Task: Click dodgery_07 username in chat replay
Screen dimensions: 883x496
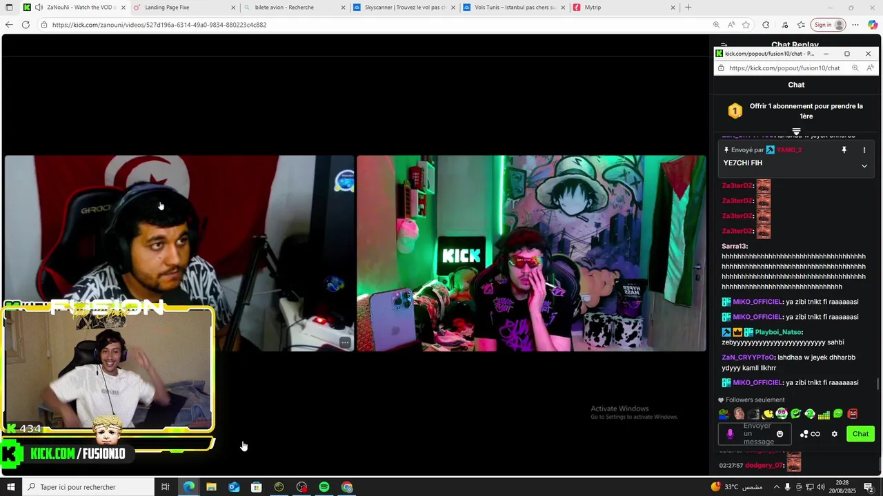Action: click(x=764, y=466)
